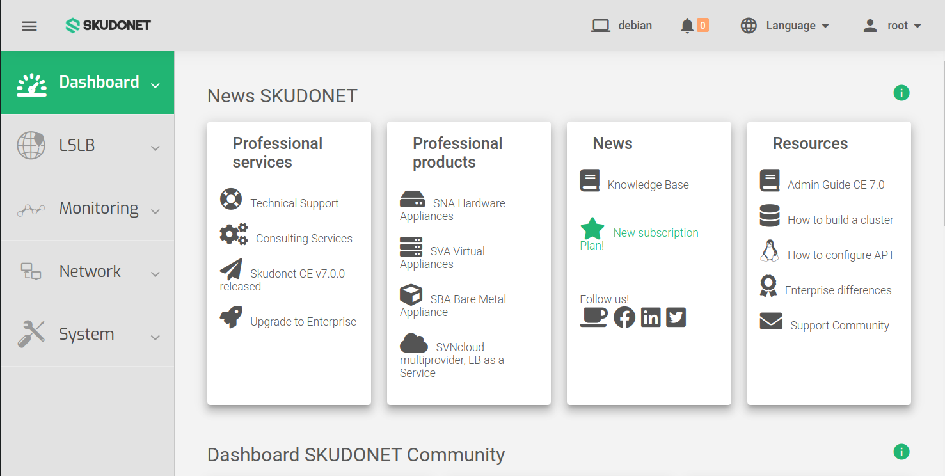
Task: Select Dashboard in the sidebar
Action: [x=87, y=83]
